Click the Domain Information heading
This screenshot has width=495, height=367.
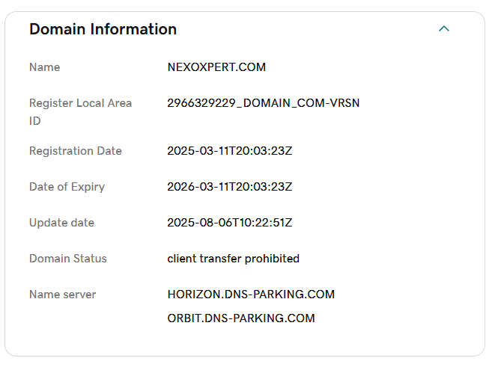(103, 29)
